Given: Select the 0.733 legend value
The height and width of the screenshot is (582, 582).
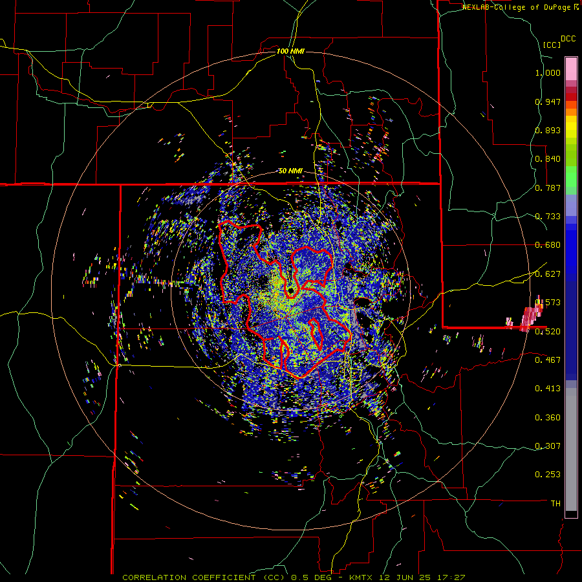Looking at the screenshot, I should tap(548, 217).
